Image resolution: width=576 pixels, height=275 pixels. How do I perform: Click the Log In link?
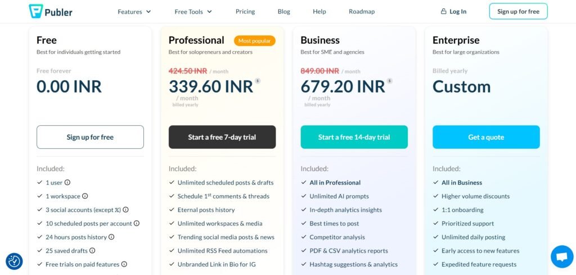point(453,11)
